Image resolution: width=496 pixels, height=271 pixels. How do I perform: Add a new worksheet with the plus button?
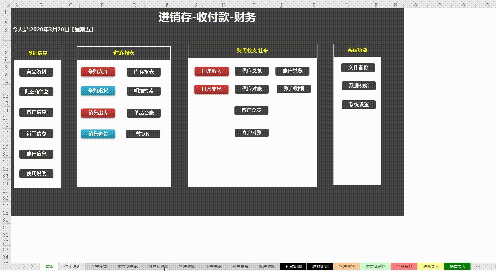(487, 266)
